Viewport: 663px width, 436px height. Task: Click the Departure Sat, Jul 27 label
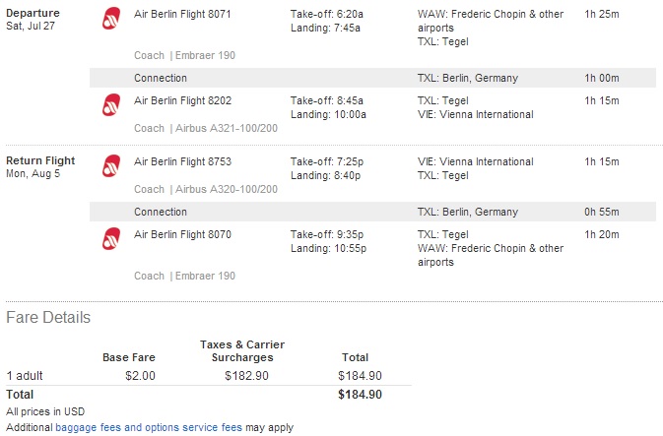point(33,20)
